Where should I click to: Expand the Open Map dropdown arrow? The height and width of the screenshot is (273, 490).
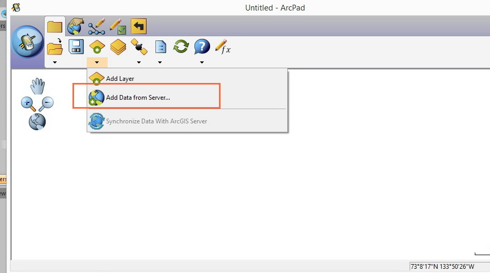(x=55, y=62)
